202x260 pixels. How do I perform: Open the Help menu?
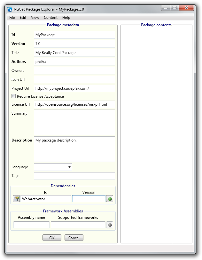66,18
